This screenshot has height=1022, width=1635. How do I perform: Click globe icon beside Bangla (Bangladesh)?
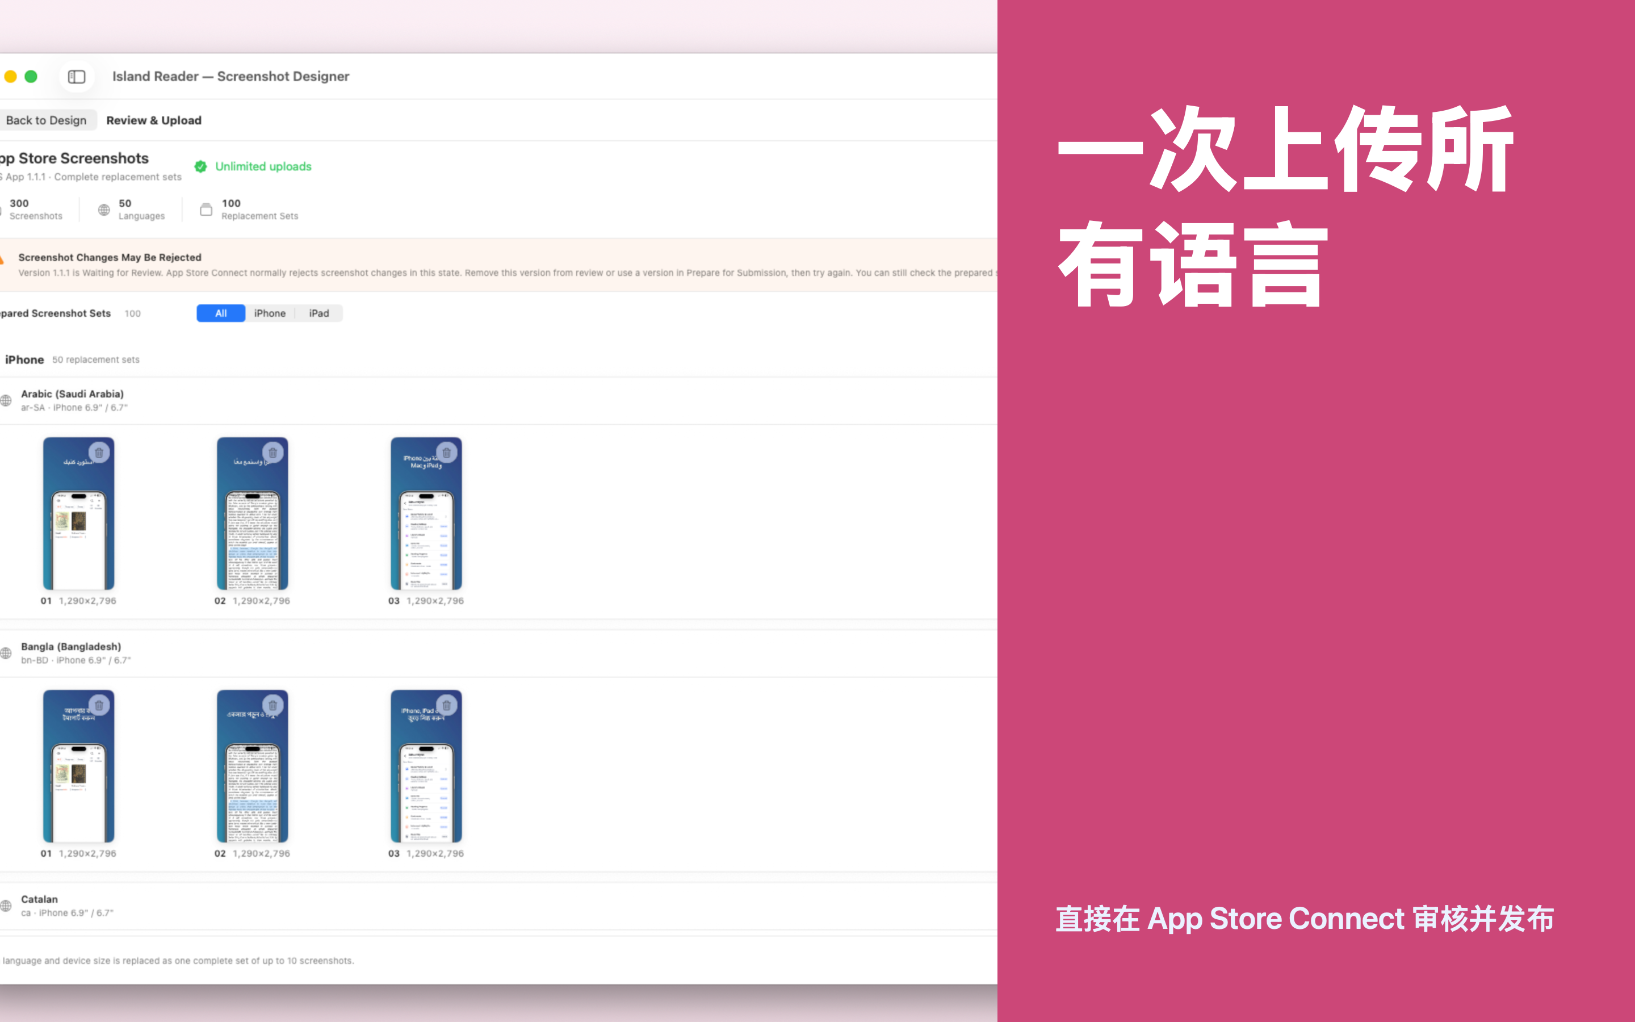pyautogui.click(x=6, y=654)
